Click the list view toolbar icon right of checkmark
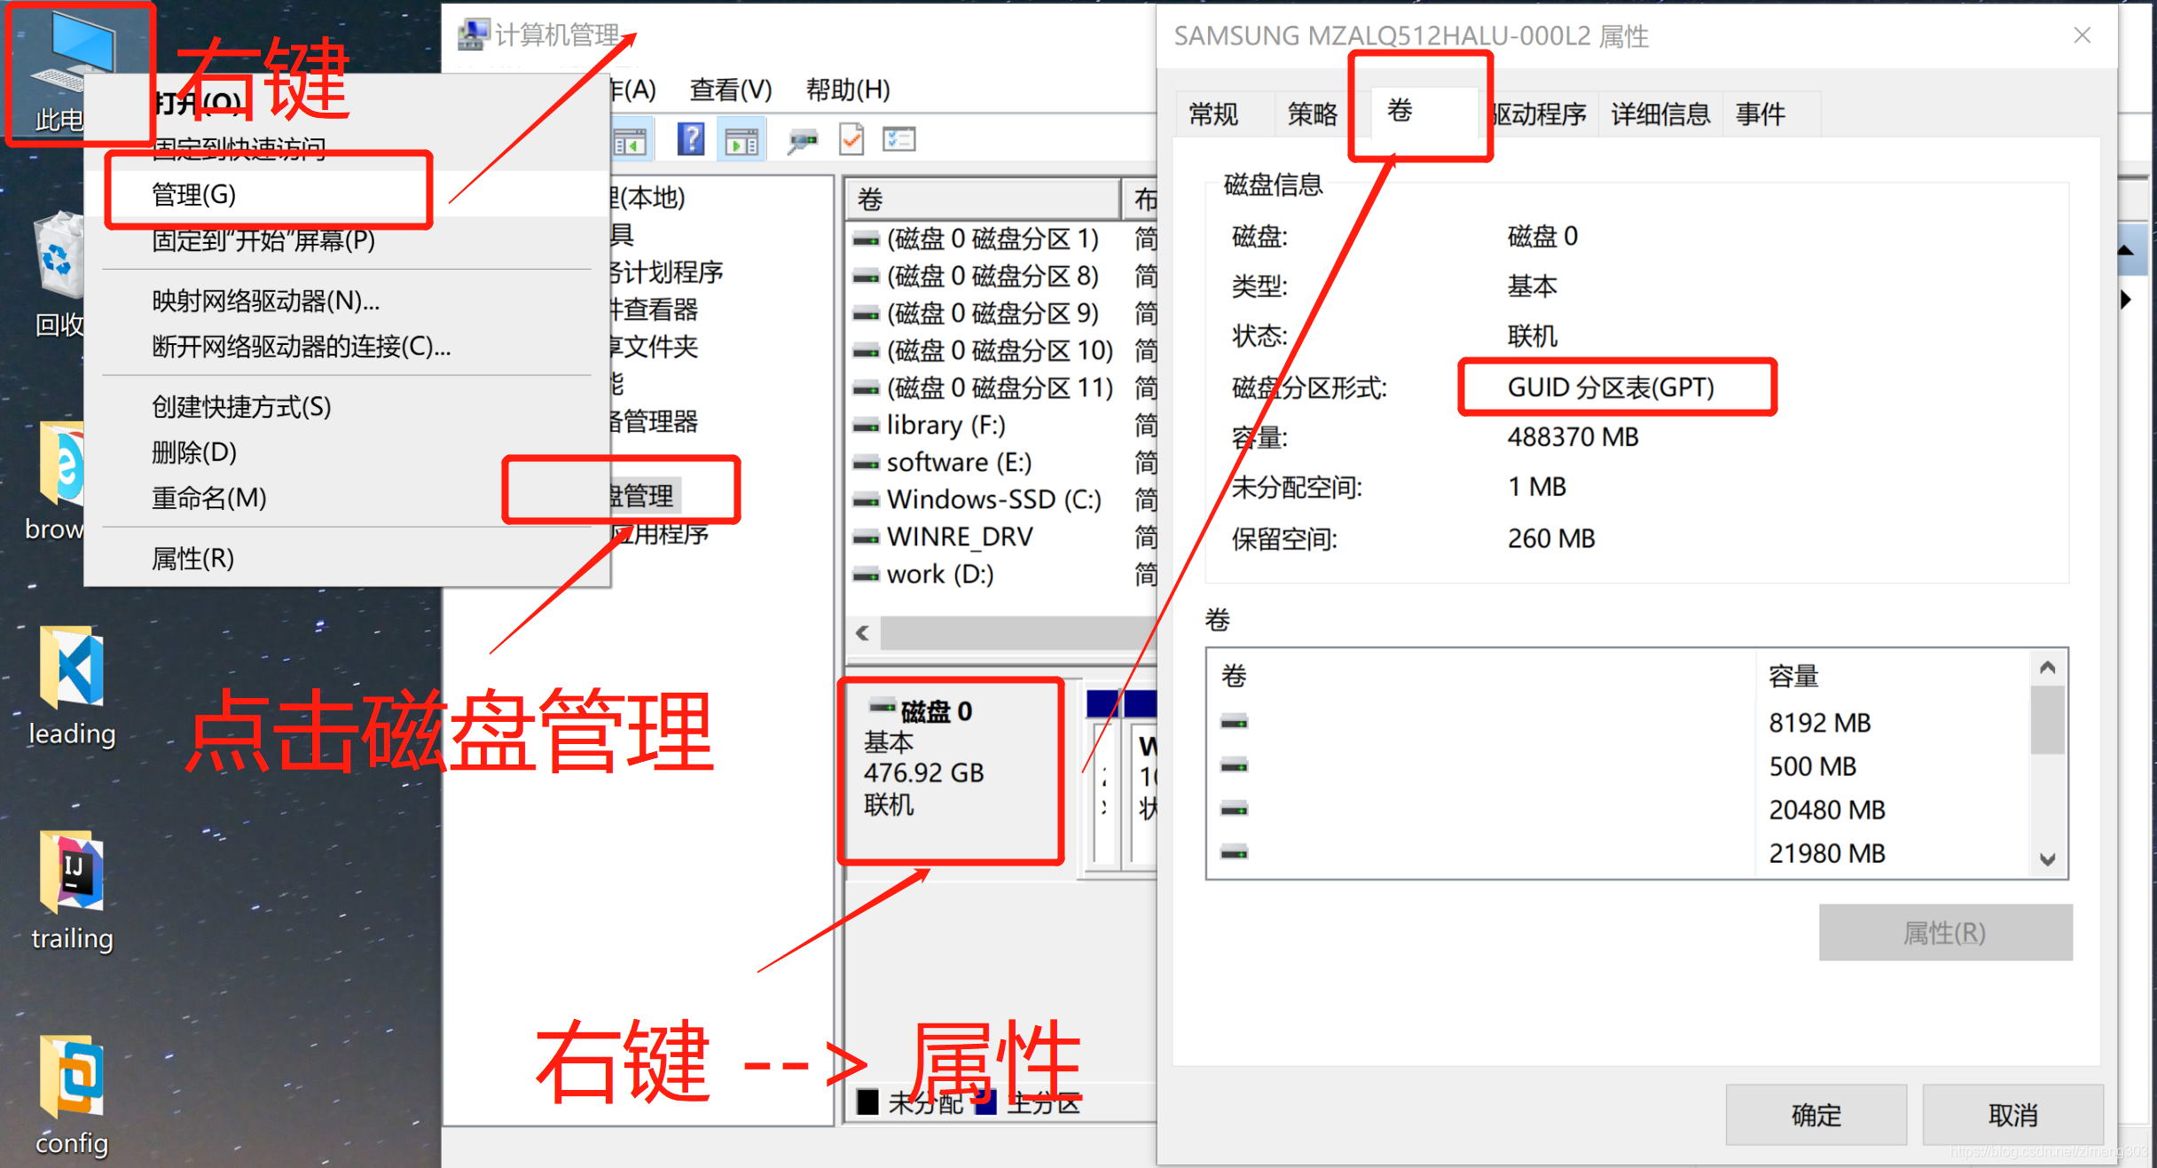This screenshot has height=1168, width=2157. coord(898,139)
